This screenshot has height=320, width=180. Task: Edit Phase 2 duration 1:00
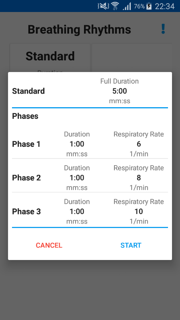coord(77,178)
